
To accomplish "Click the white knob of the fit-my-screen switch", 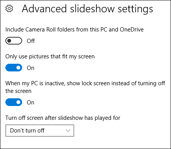I will [x=18, y=68].
